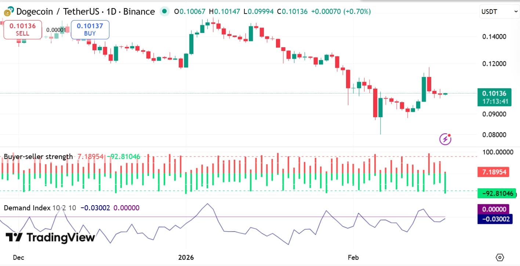520x266 pixels.
Task: Click the Dec label on time axis
Action: pyautogui.click(x=18, y=257)
